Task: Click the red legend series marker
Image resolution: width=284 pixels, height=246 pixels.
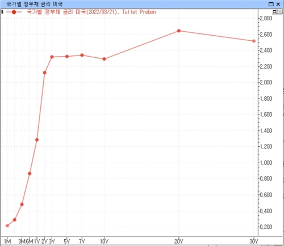Action: [x=14, y=12]
